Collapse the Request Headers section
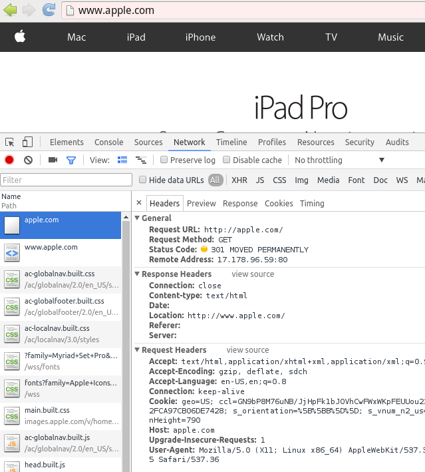The image size is (425, 472). [137, 350]
